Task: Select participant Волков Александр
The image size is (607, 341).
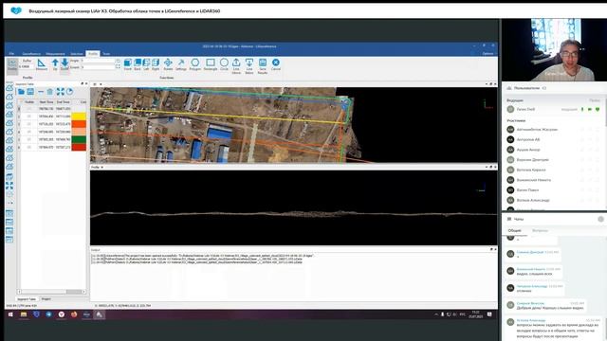Action: click(533, 200)
